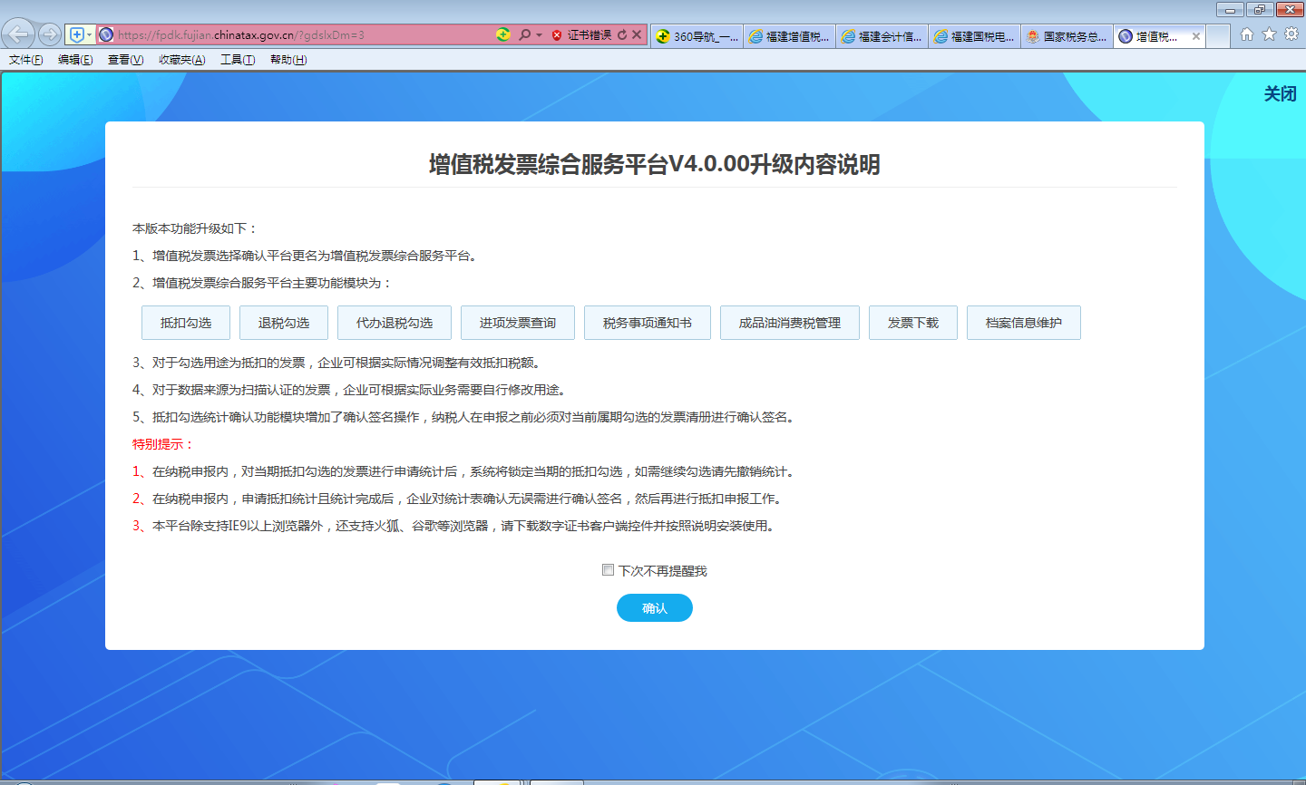This screenshot has height=785, width=1306.
Task: Click the blue shield security icon
Action: pyautogui.click(x=77, y=34)
